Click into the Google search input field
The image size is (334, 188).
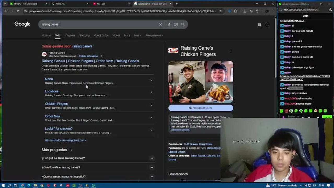click(x=99, y=24)
